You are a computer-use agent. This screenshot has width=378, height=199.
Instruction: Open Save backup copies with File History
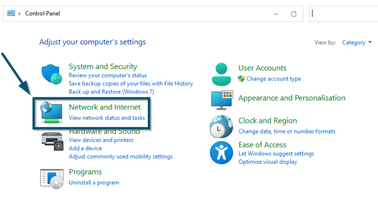point(131,84)
